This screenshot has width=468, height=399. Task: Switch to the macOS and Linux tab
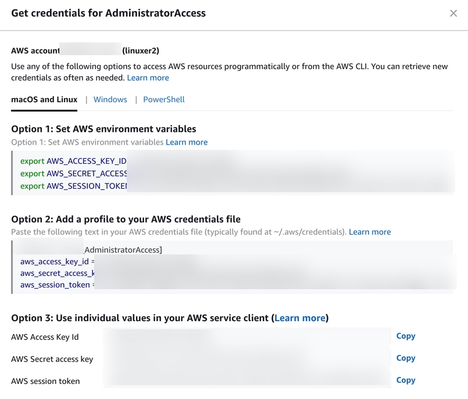[44, 99]
